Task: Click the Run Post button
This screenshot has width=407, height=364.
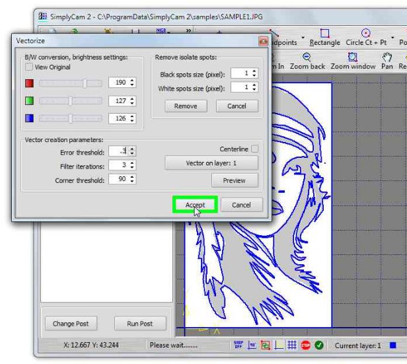Action: (x=140, y=323)
